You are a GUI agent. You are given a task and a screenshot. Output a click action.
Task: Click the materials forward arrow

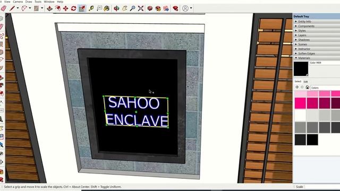302,87
